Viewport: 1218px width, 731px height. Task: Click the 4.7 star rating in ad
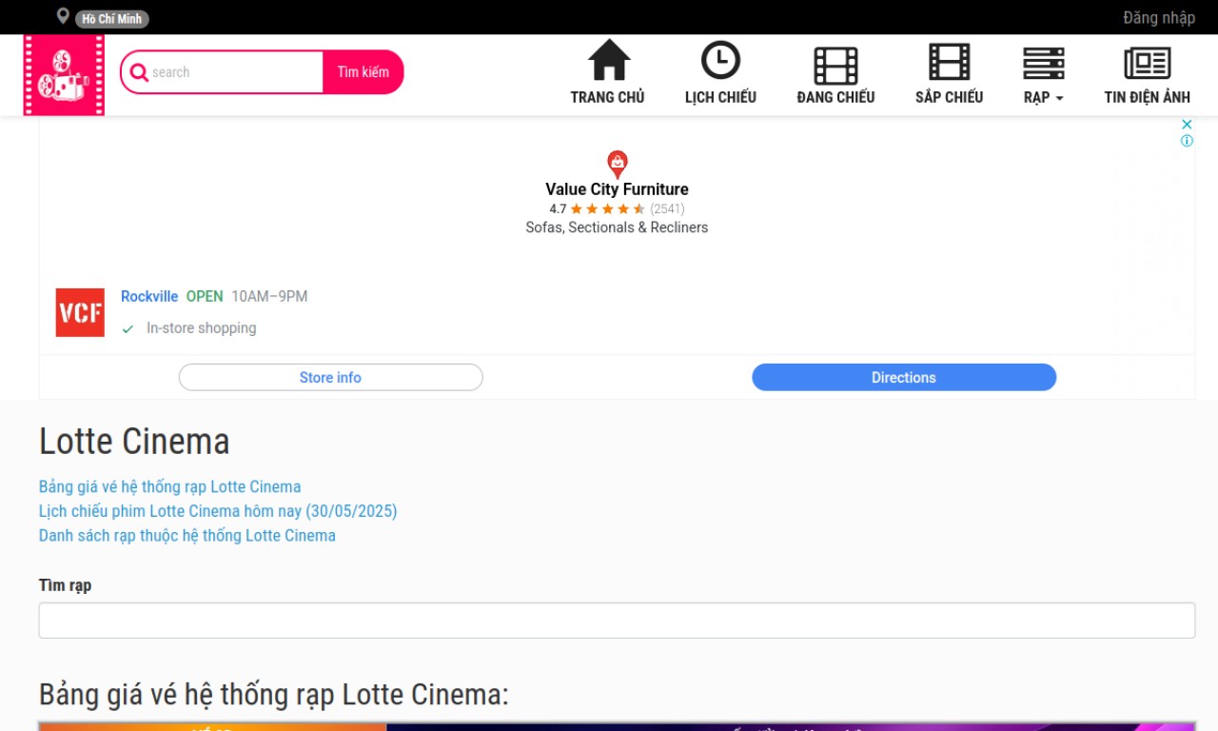(x=617, y=208)
